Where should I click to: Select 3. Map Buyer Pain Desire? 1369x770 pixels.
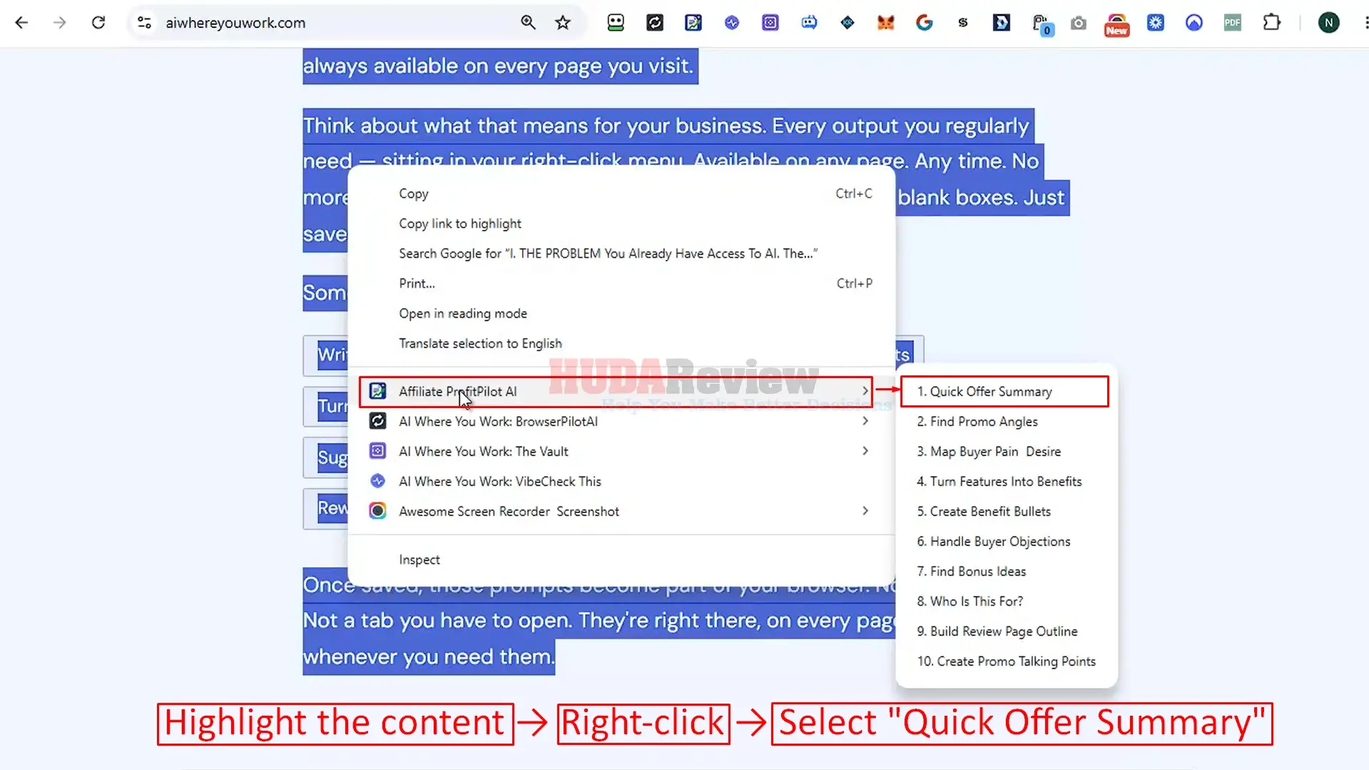[x=1007, y=451]
